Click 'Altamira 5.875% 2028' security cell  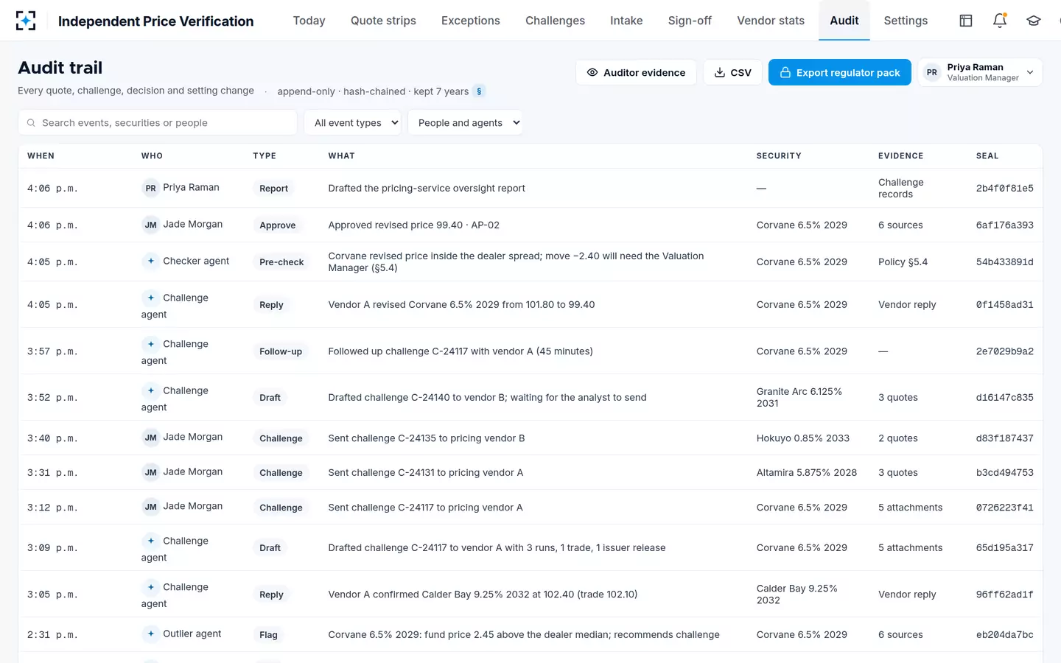point(807,473)
